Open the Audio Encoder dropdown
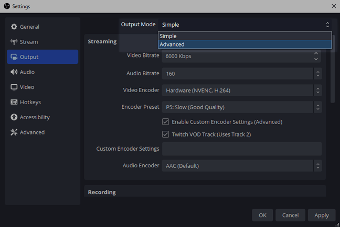Image resolution: width=340 pixels, height=227 pixels. (x=241, y=166)
